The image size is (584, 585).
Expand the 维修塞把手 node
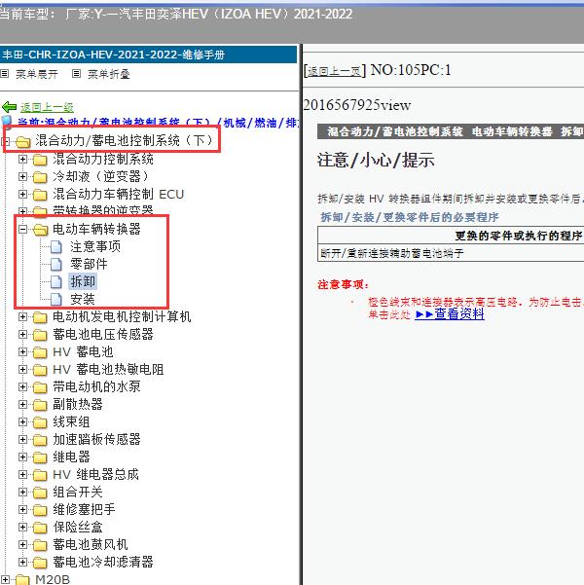pyautogui.click(x=22, y=510)
